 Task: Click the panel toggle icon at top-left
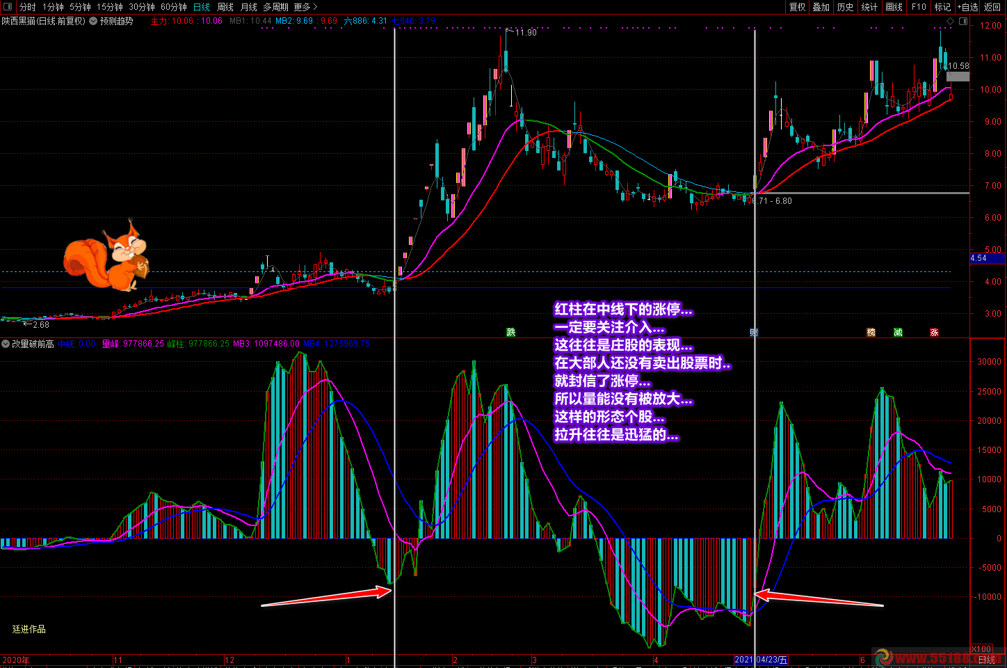(x=8, y=7)
